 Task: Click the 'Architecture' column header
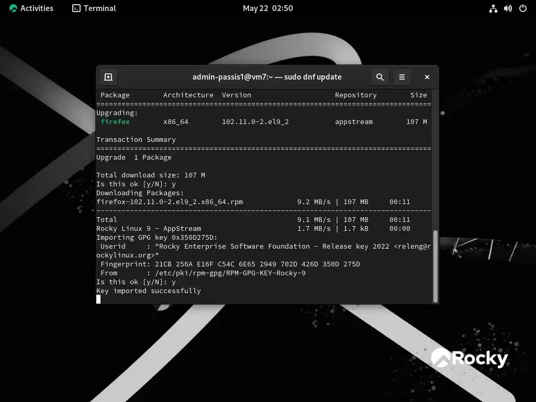pyautogui.click(x=188, y=95)
